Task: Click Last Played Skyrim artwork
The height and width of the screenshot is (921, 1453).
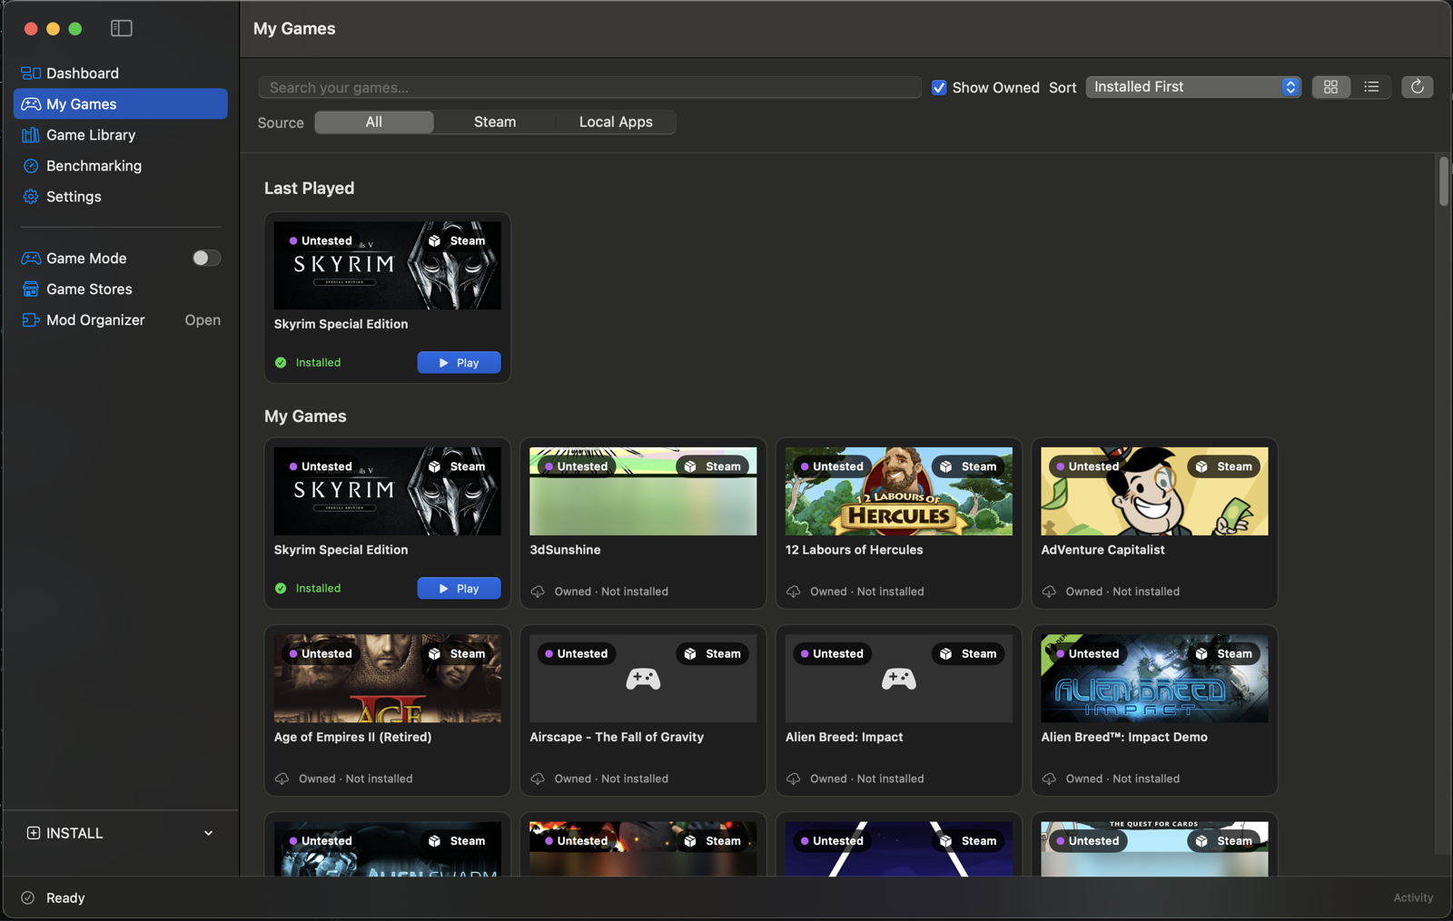Action: (388, 265)
